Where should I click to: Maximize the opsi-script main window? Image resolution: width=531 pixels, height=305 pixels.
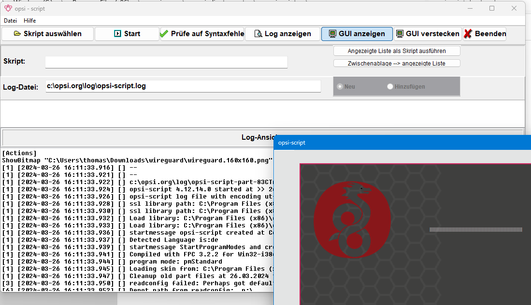[492, 8]
